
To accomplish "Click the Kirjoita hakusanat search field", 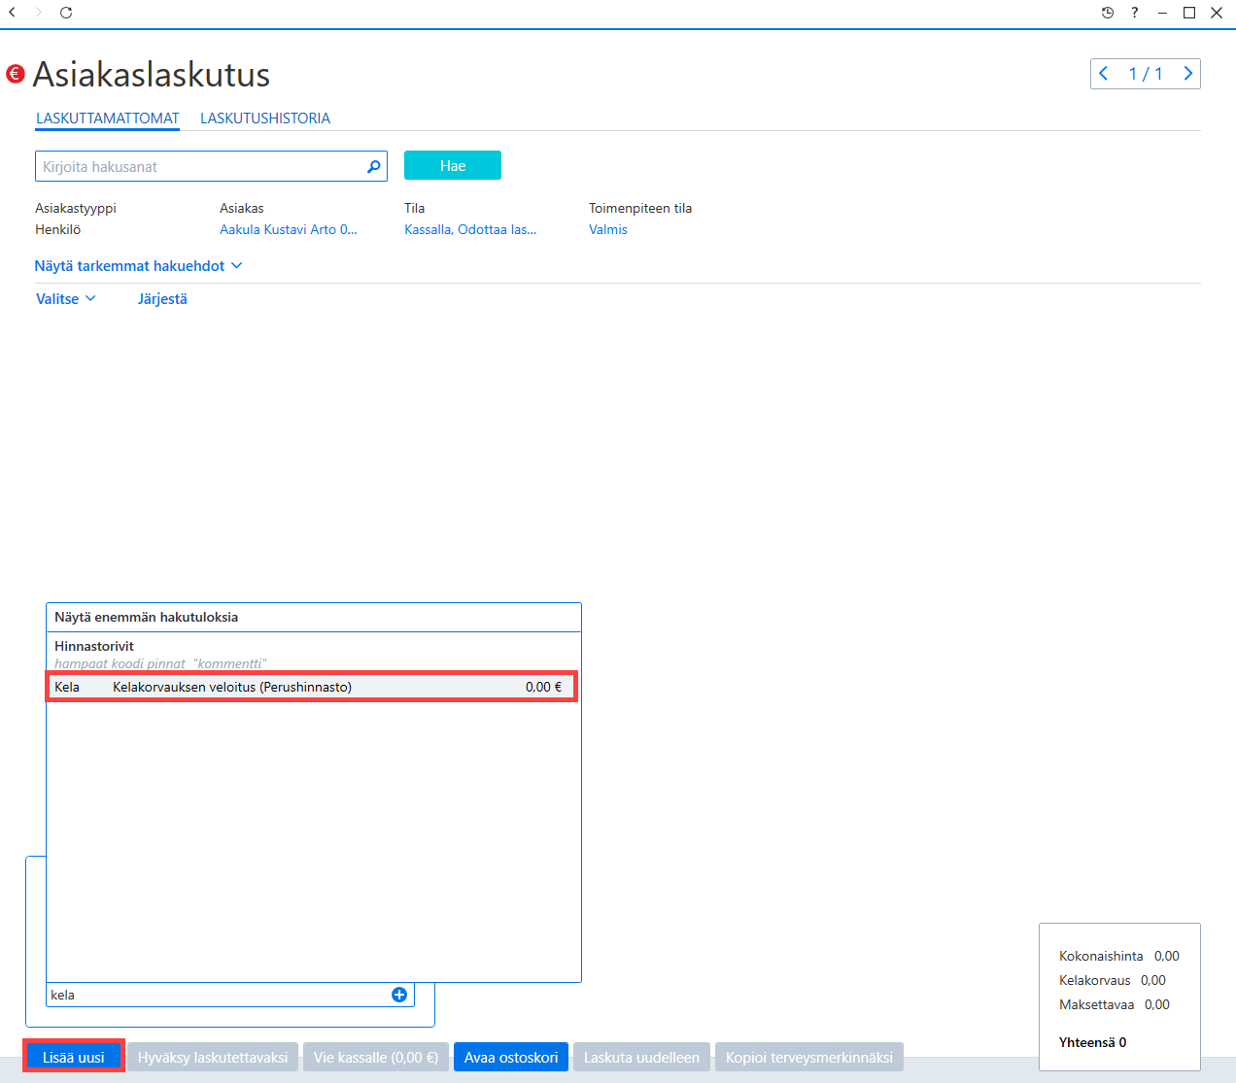I will click(x=199, y=166).
